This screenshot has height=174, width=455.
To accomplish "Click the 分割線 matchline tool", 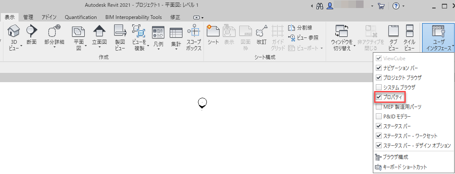I will [x=300, y=28].
